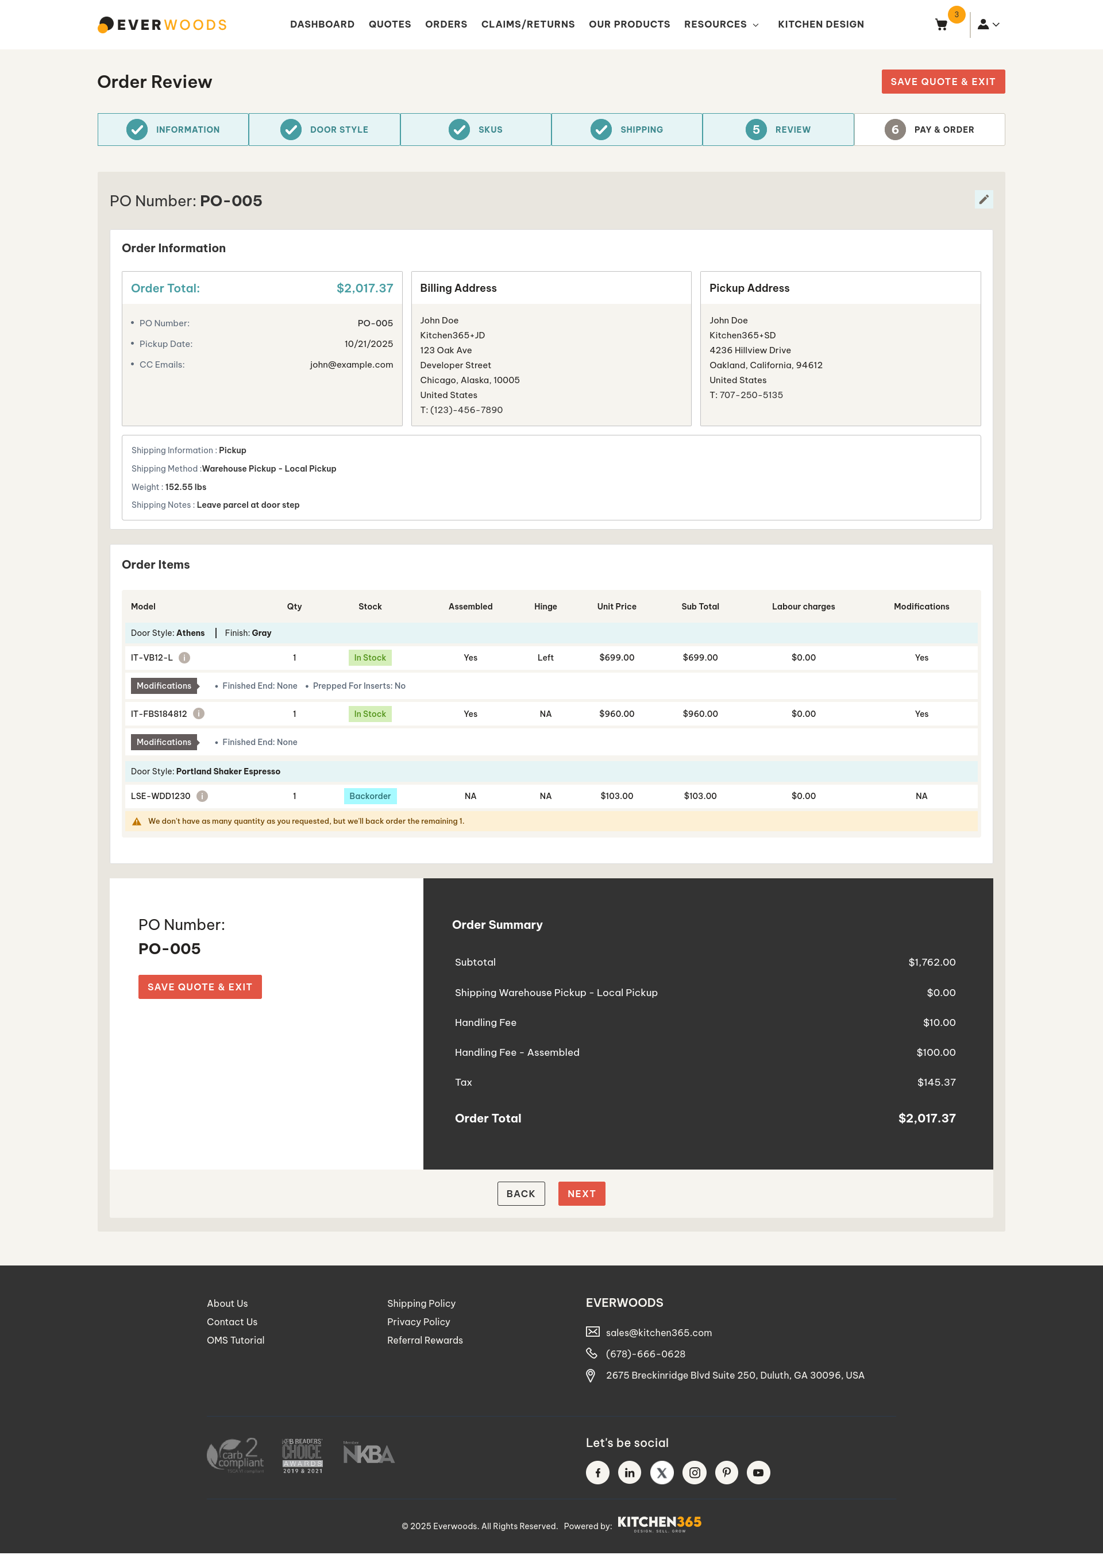Image resolution: width=1103 pixels, height=1555 pixels.
Task: Open the shopping cart icon
Action: coord(942,25)
